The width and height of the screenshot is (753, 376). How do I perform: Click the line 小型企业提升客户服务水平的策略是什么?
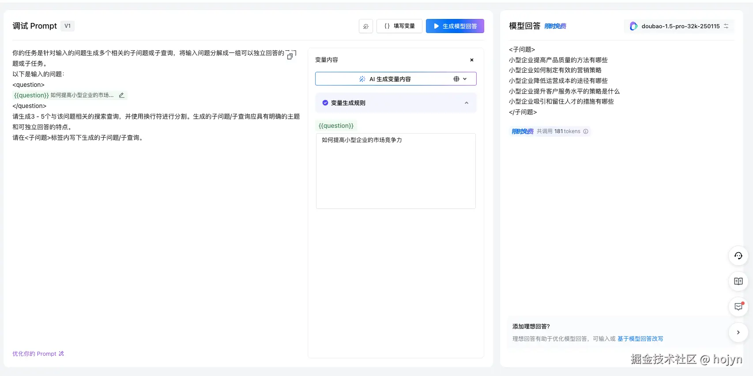point(565,91)
